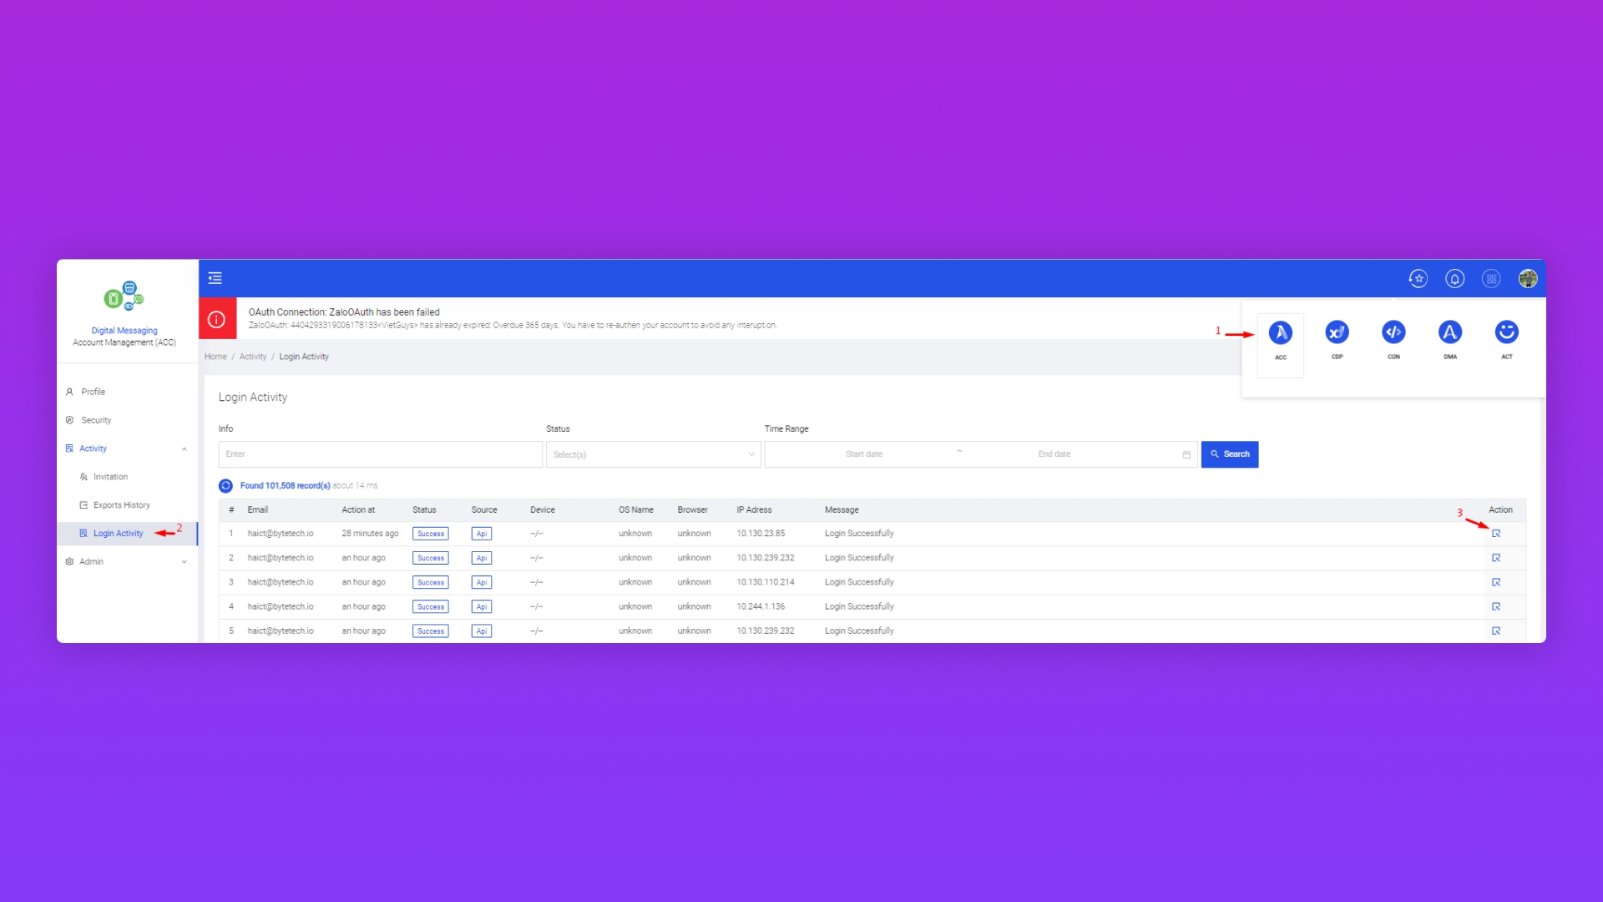
Task: Click the user avatar in header
Action: click(x=1528, y=279)
